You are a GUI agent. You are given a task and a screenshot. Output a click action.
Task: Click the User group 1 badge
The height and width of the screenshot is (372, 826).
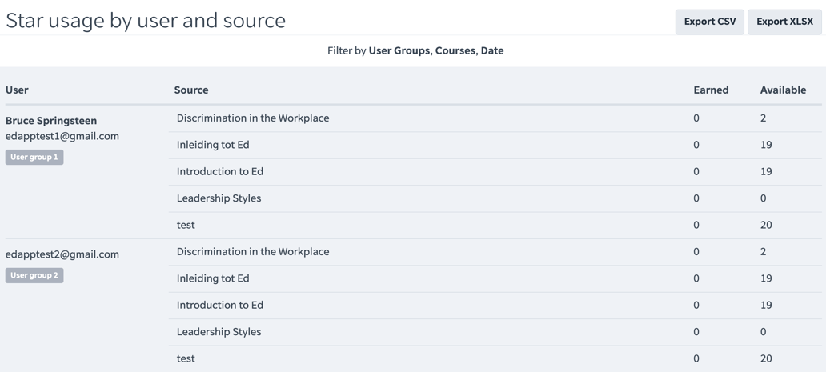click(x=34, y=158)
